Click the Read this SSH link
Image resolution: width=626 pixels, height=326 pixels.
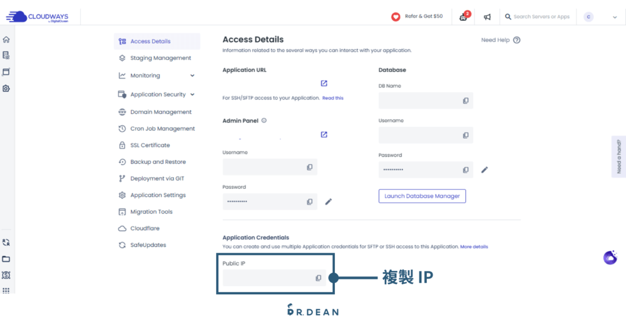332,98
